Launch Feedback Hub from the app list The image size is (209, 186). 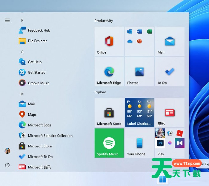(x=34, y=30)
